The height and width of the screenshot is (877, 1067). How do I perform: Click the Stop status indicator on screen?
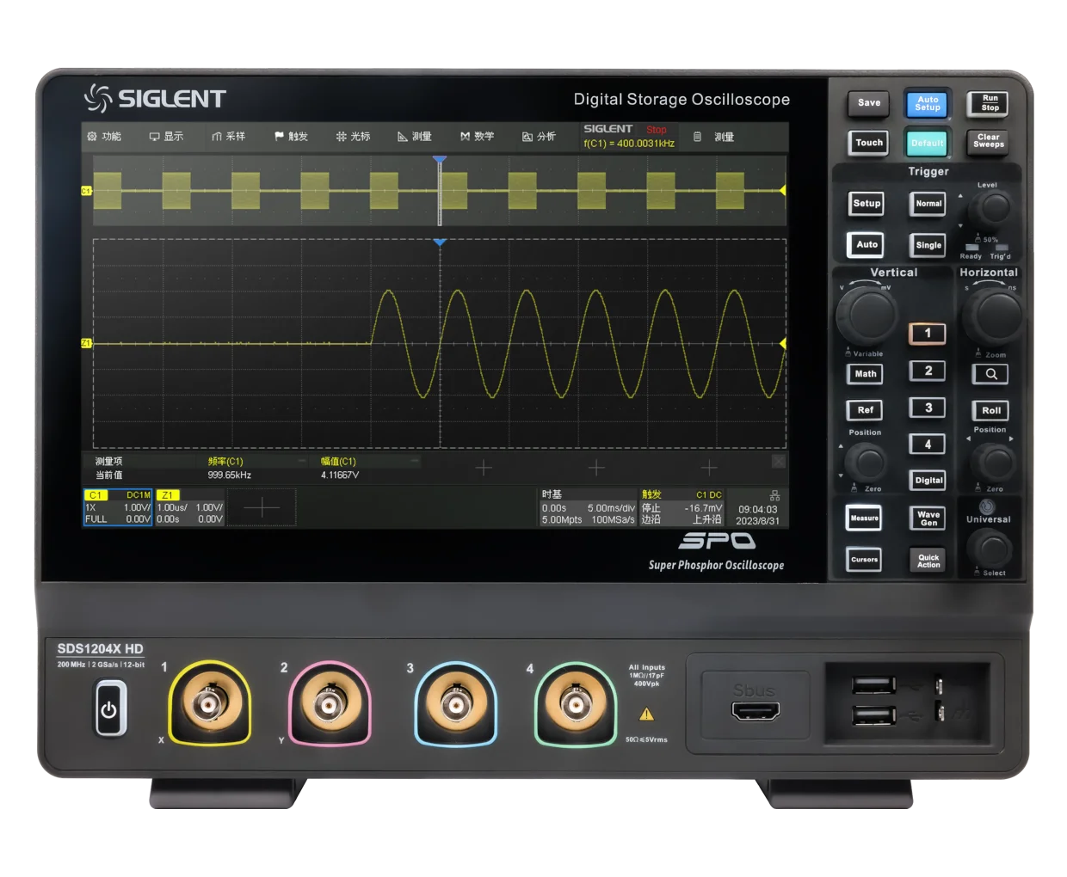pyautogui.click(x=657, y=130)
